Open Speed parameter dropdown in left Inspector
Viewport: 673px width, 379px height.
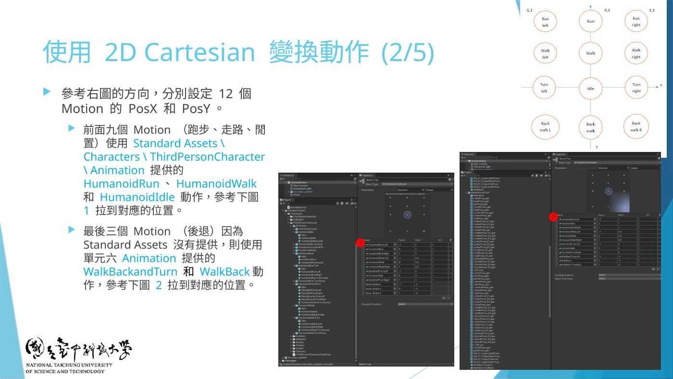click(x=439, y=190)
